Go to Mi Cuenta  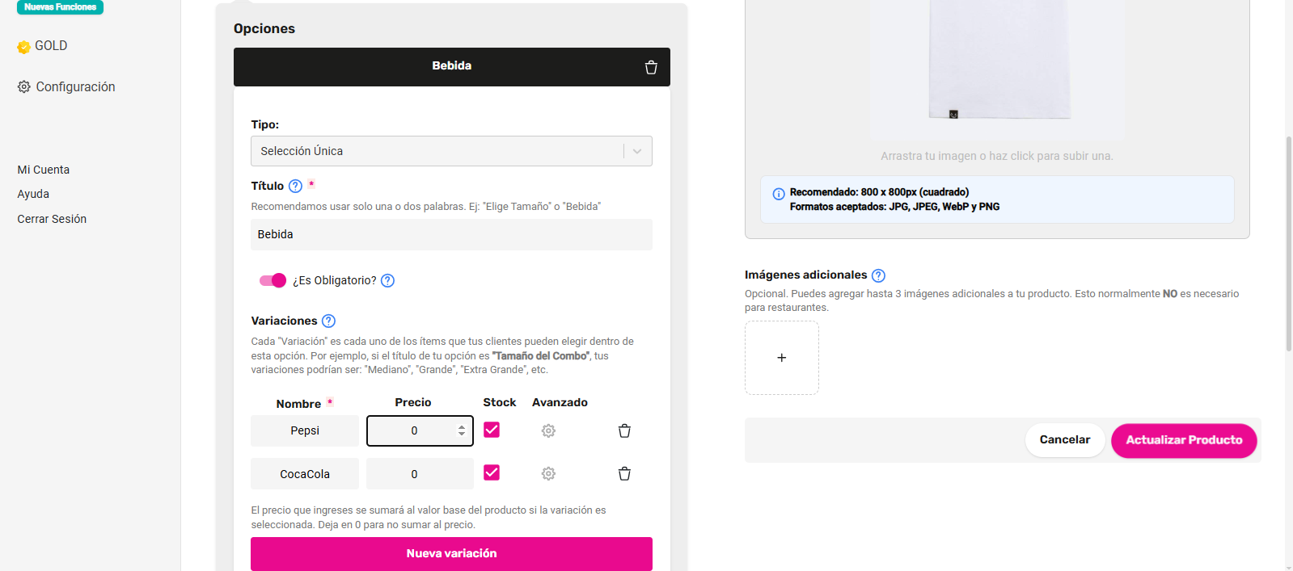(x=44, y=170)
